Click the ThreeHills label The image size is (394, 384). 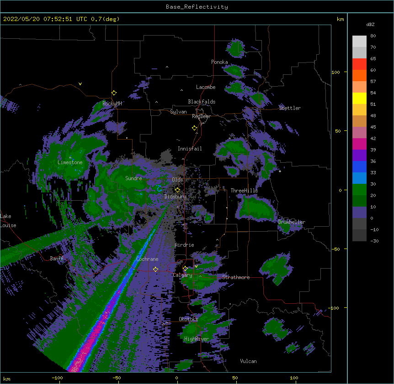pyautogui.click(x=244, y=191)
